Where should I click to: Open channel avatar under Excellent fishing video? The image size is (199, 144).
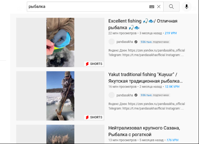(x=111, y=42)
